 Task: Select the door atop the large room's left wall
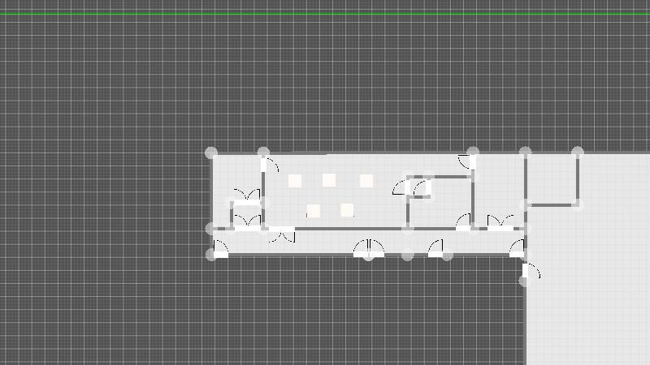[x=270, y=165]
